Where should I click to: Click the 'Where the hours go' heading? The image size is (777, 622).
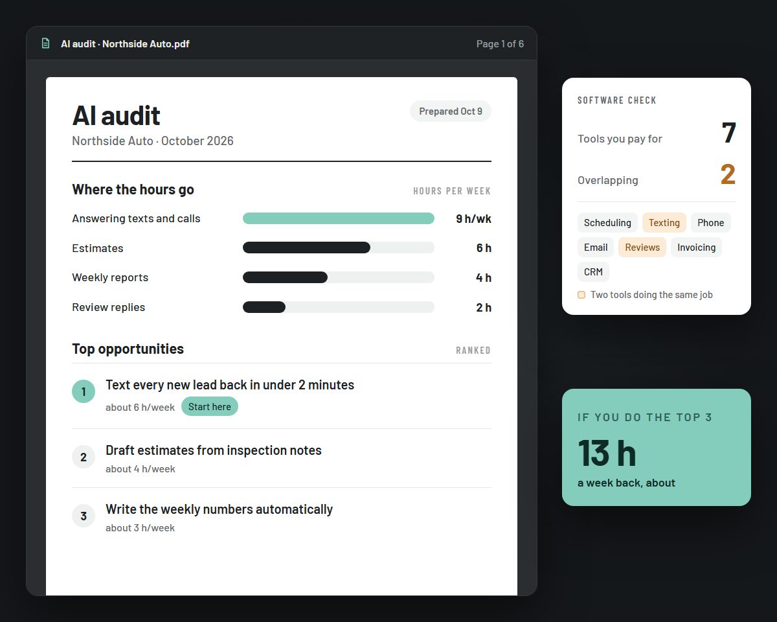tap(133, 189)
